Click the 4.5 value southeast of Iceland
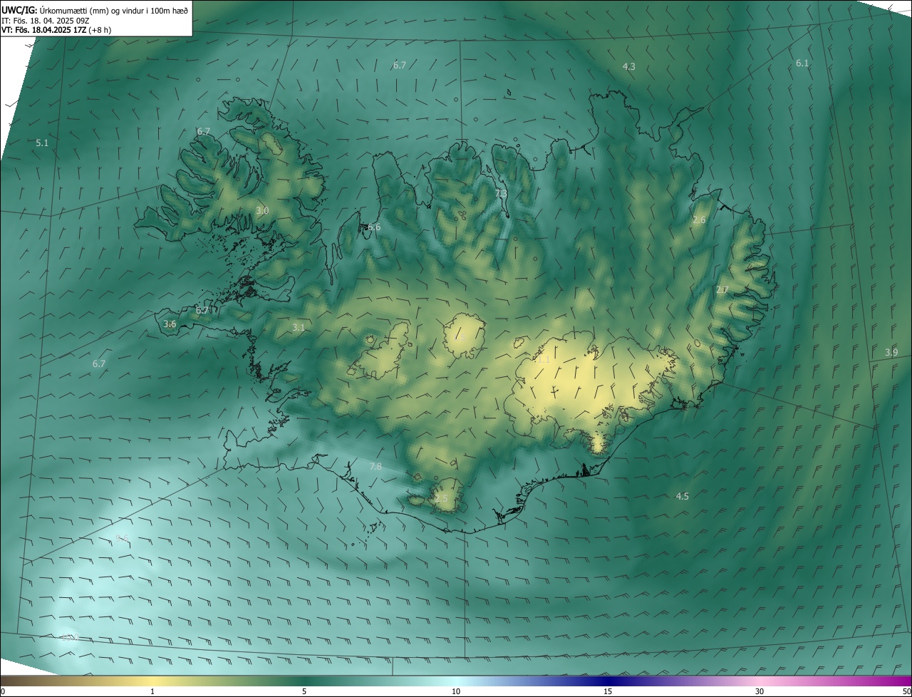The height and width of the screenshot is (697, 912). (683, 497)
